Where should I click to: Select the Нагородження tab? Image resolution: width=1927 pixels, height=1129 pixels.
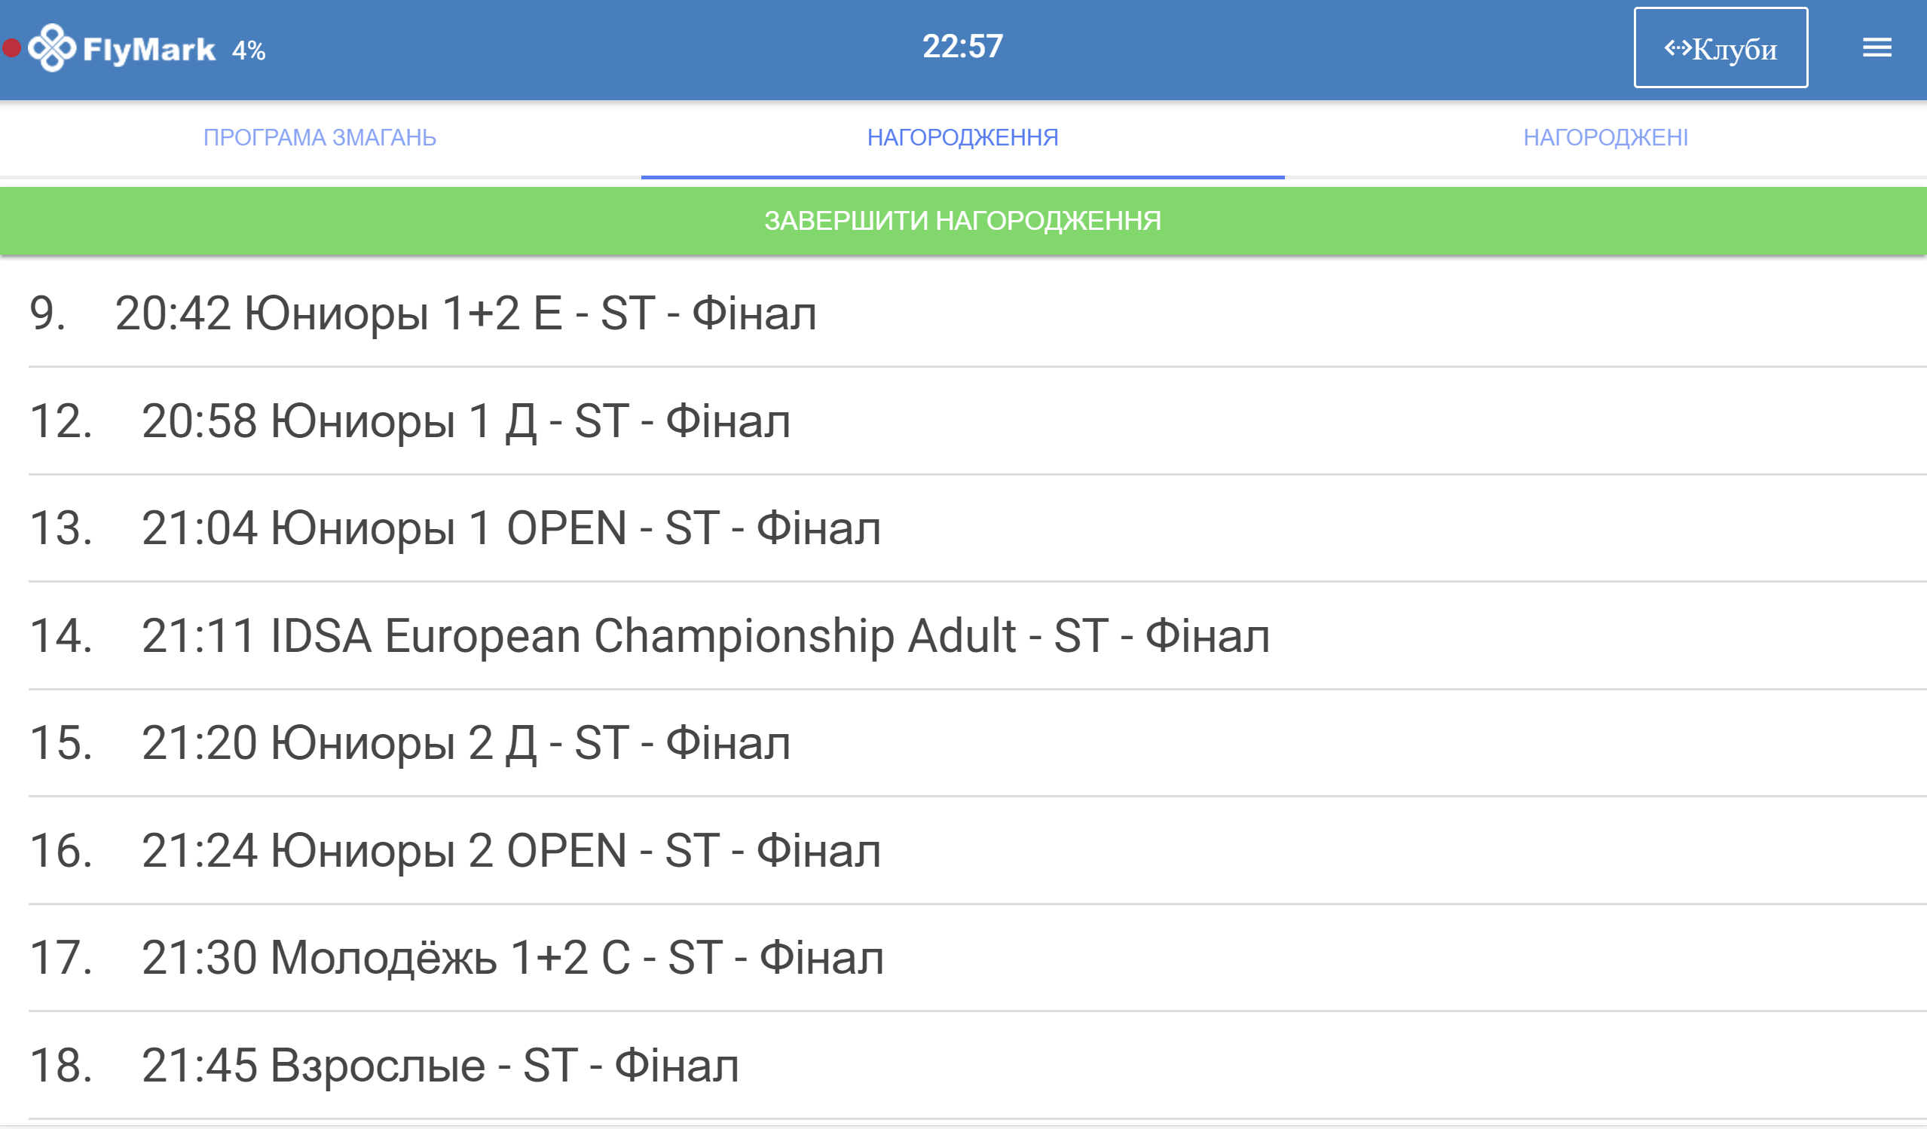click(x=962, y=138)
